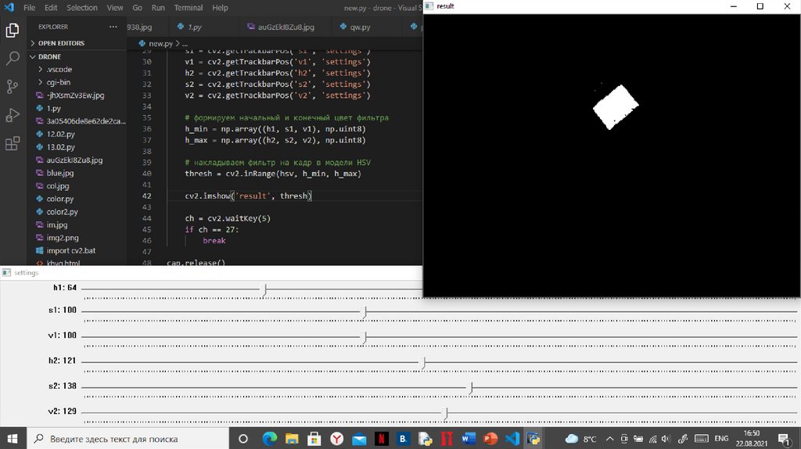The width and height of the screenshot is (801, 449).
Task: Open color2.py in the file explorer
Action: pyautogui.click(x=62, y=212)
